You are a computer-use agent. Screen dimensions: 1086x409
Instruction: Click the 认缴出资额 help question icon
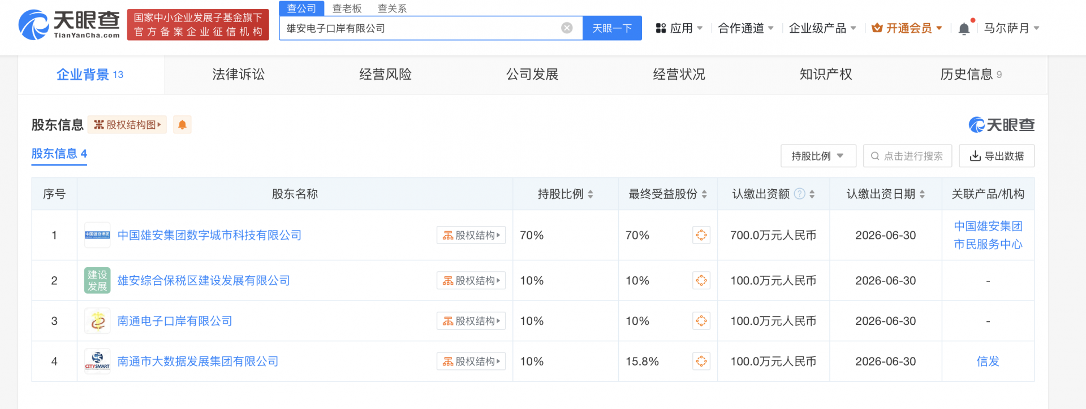799,194
